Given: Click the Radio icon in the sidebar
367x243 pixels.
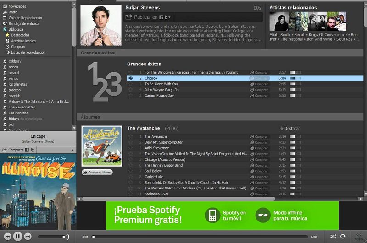Looking at the screenshot, I should click(x=5, y=12).
